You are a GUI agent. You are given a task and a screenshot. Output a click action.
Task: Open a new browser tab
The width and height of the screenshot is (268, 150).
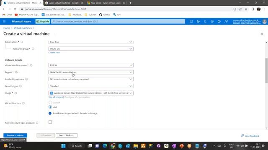click(x=130, y=3)
